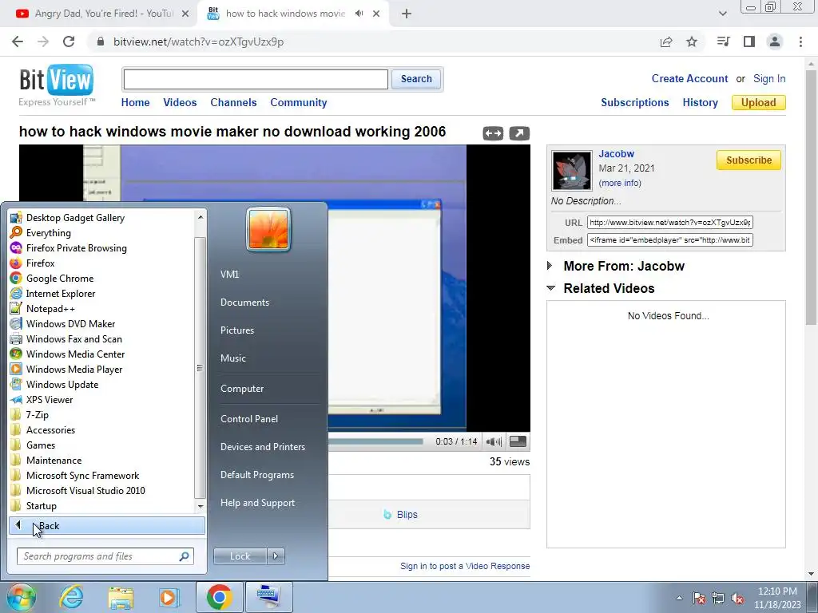Go Back to the main Start menu

107,525
